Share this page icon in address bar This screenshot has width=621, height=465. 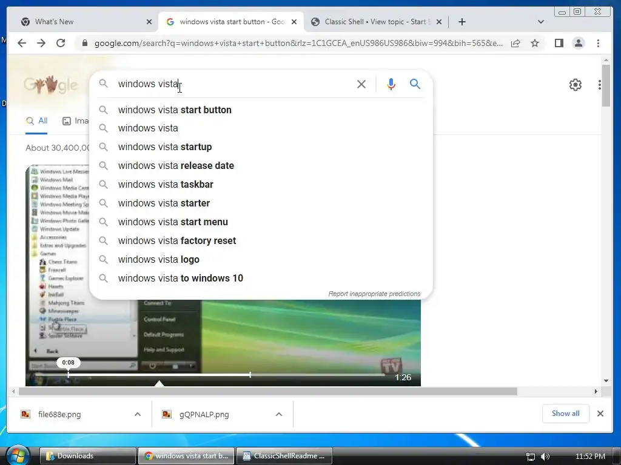(515, 43)
